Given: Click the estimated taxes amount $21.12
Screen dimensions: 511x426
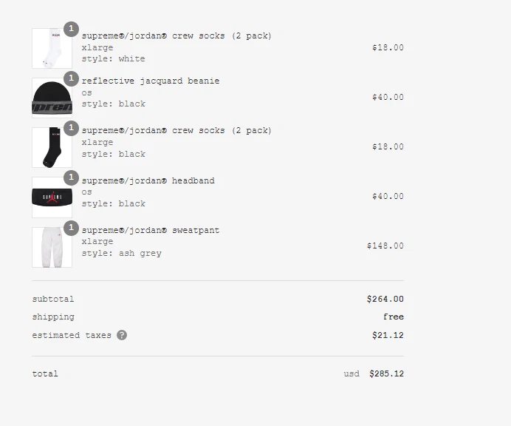Looking at the screenshot, I should click(388, 335).
